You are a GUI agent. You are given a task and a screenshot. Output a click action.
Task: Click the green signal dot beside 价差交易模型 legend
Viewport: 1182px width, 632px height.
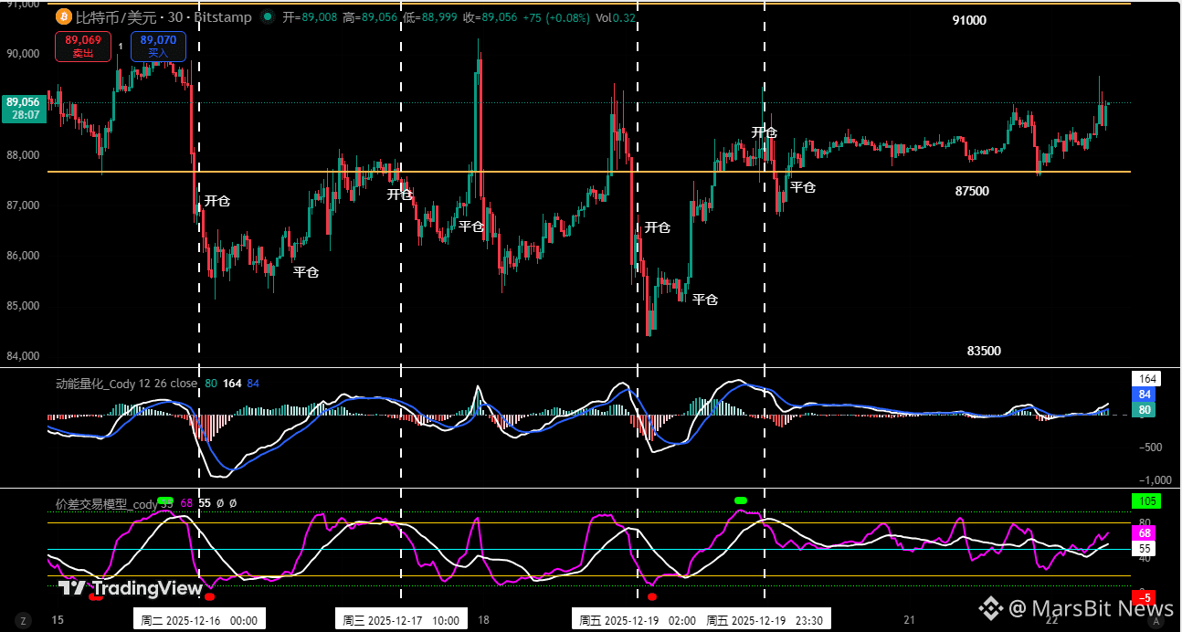tap(165, 500)
